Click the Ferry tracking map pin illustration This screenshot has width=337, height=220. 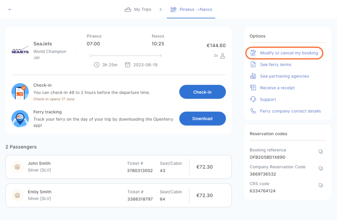tap(20, 119)
